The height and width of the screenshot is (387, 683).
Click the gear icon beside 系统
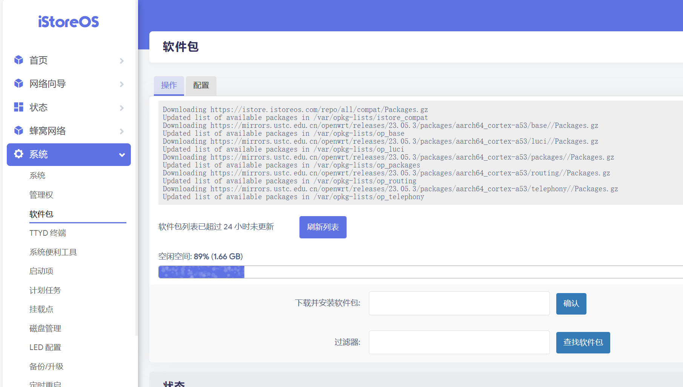(x=18, y=154)
